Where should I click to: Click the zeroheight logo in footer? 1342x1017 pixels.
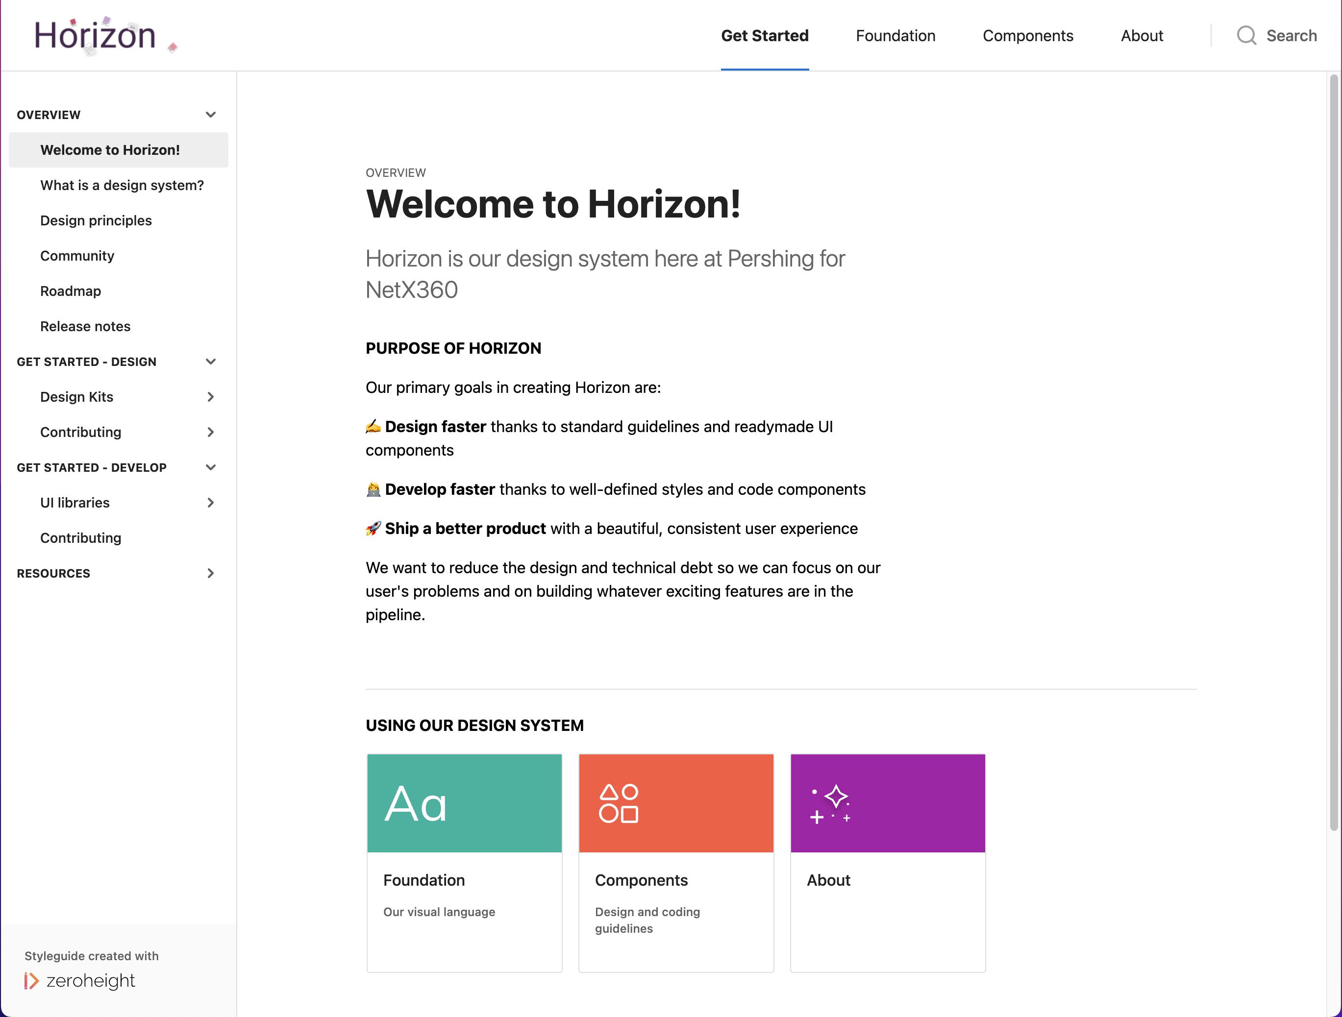pyautogui.click(x=79, y=981)
